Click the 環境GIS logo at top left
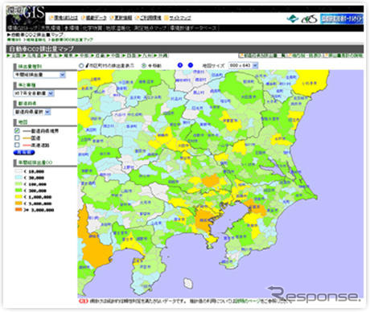 pos(26,15)
